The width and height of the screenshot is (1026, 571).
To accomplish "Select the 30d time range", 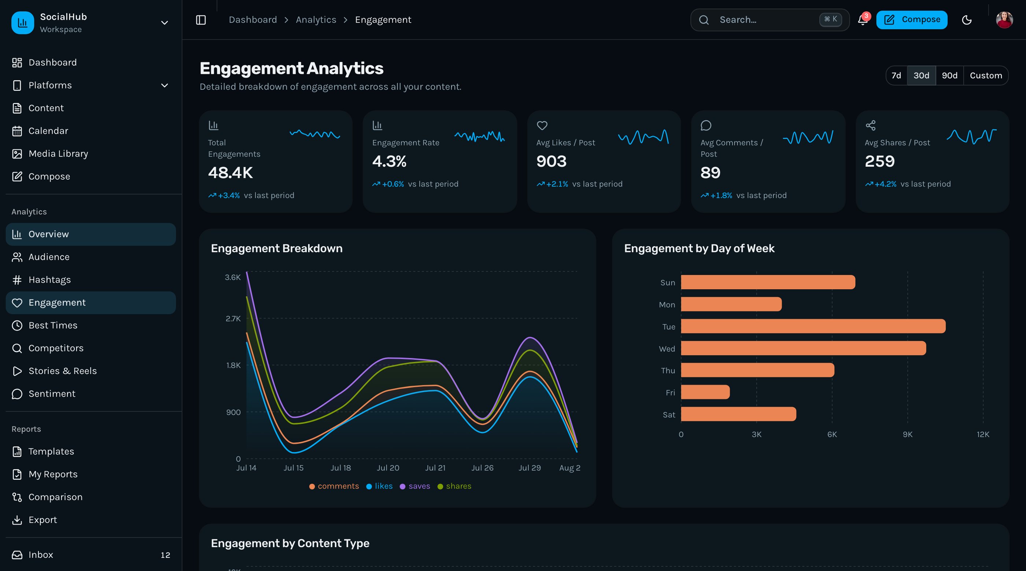I will (x=921, y=76).
